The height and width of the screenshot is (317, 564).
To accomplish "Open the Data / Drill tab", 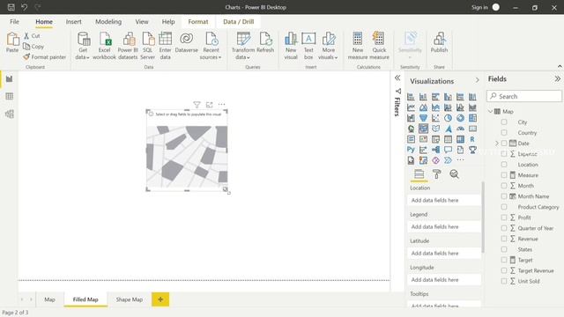I will [x=239, y=21].
